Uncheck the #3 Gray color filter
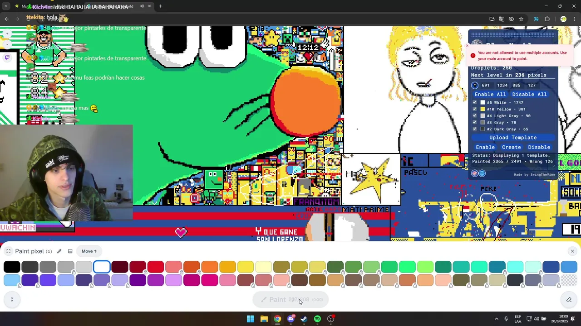The height and width of the screenshot is (326, 581). (x=475, y=122)
